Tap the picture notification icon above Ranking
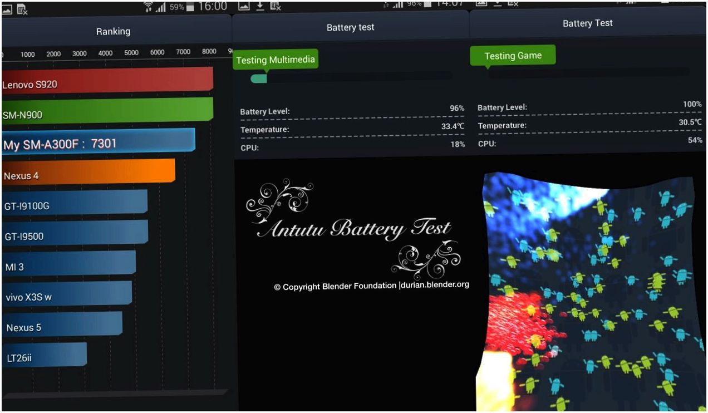 tap(7, 9)
